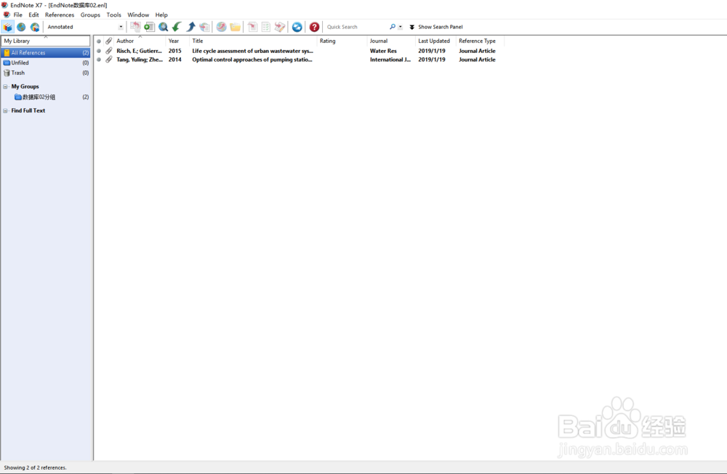
Task: Sort by Reference Type column header
Action: tap(480, 41)
